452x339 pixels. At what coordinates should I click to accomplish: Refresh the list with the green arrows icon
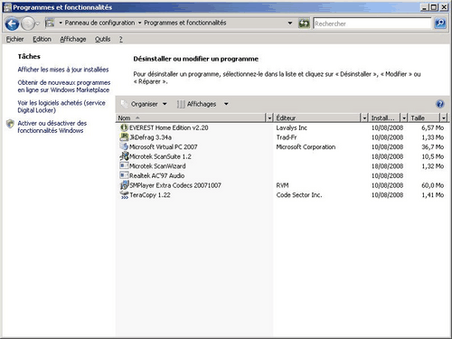click(304, 24)
